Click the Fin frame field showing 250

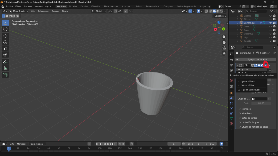[210, 144]
